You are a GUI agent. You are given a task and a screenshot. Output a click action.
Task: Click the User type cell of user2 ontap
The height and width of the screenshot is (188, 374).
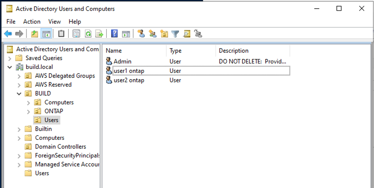(x=175, y=80)
